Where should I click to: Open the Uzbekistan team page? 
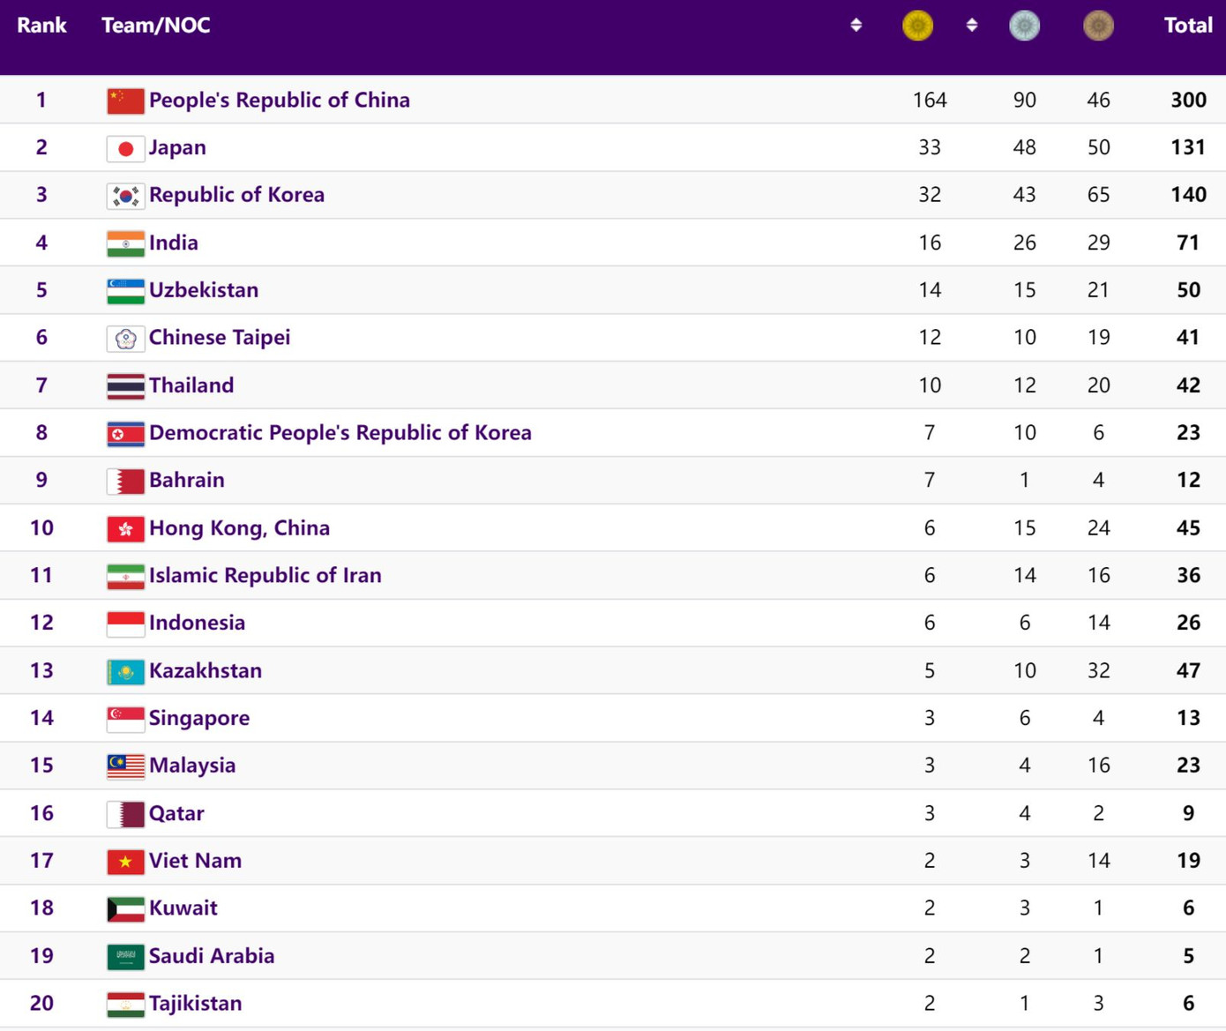coord(203,290)
